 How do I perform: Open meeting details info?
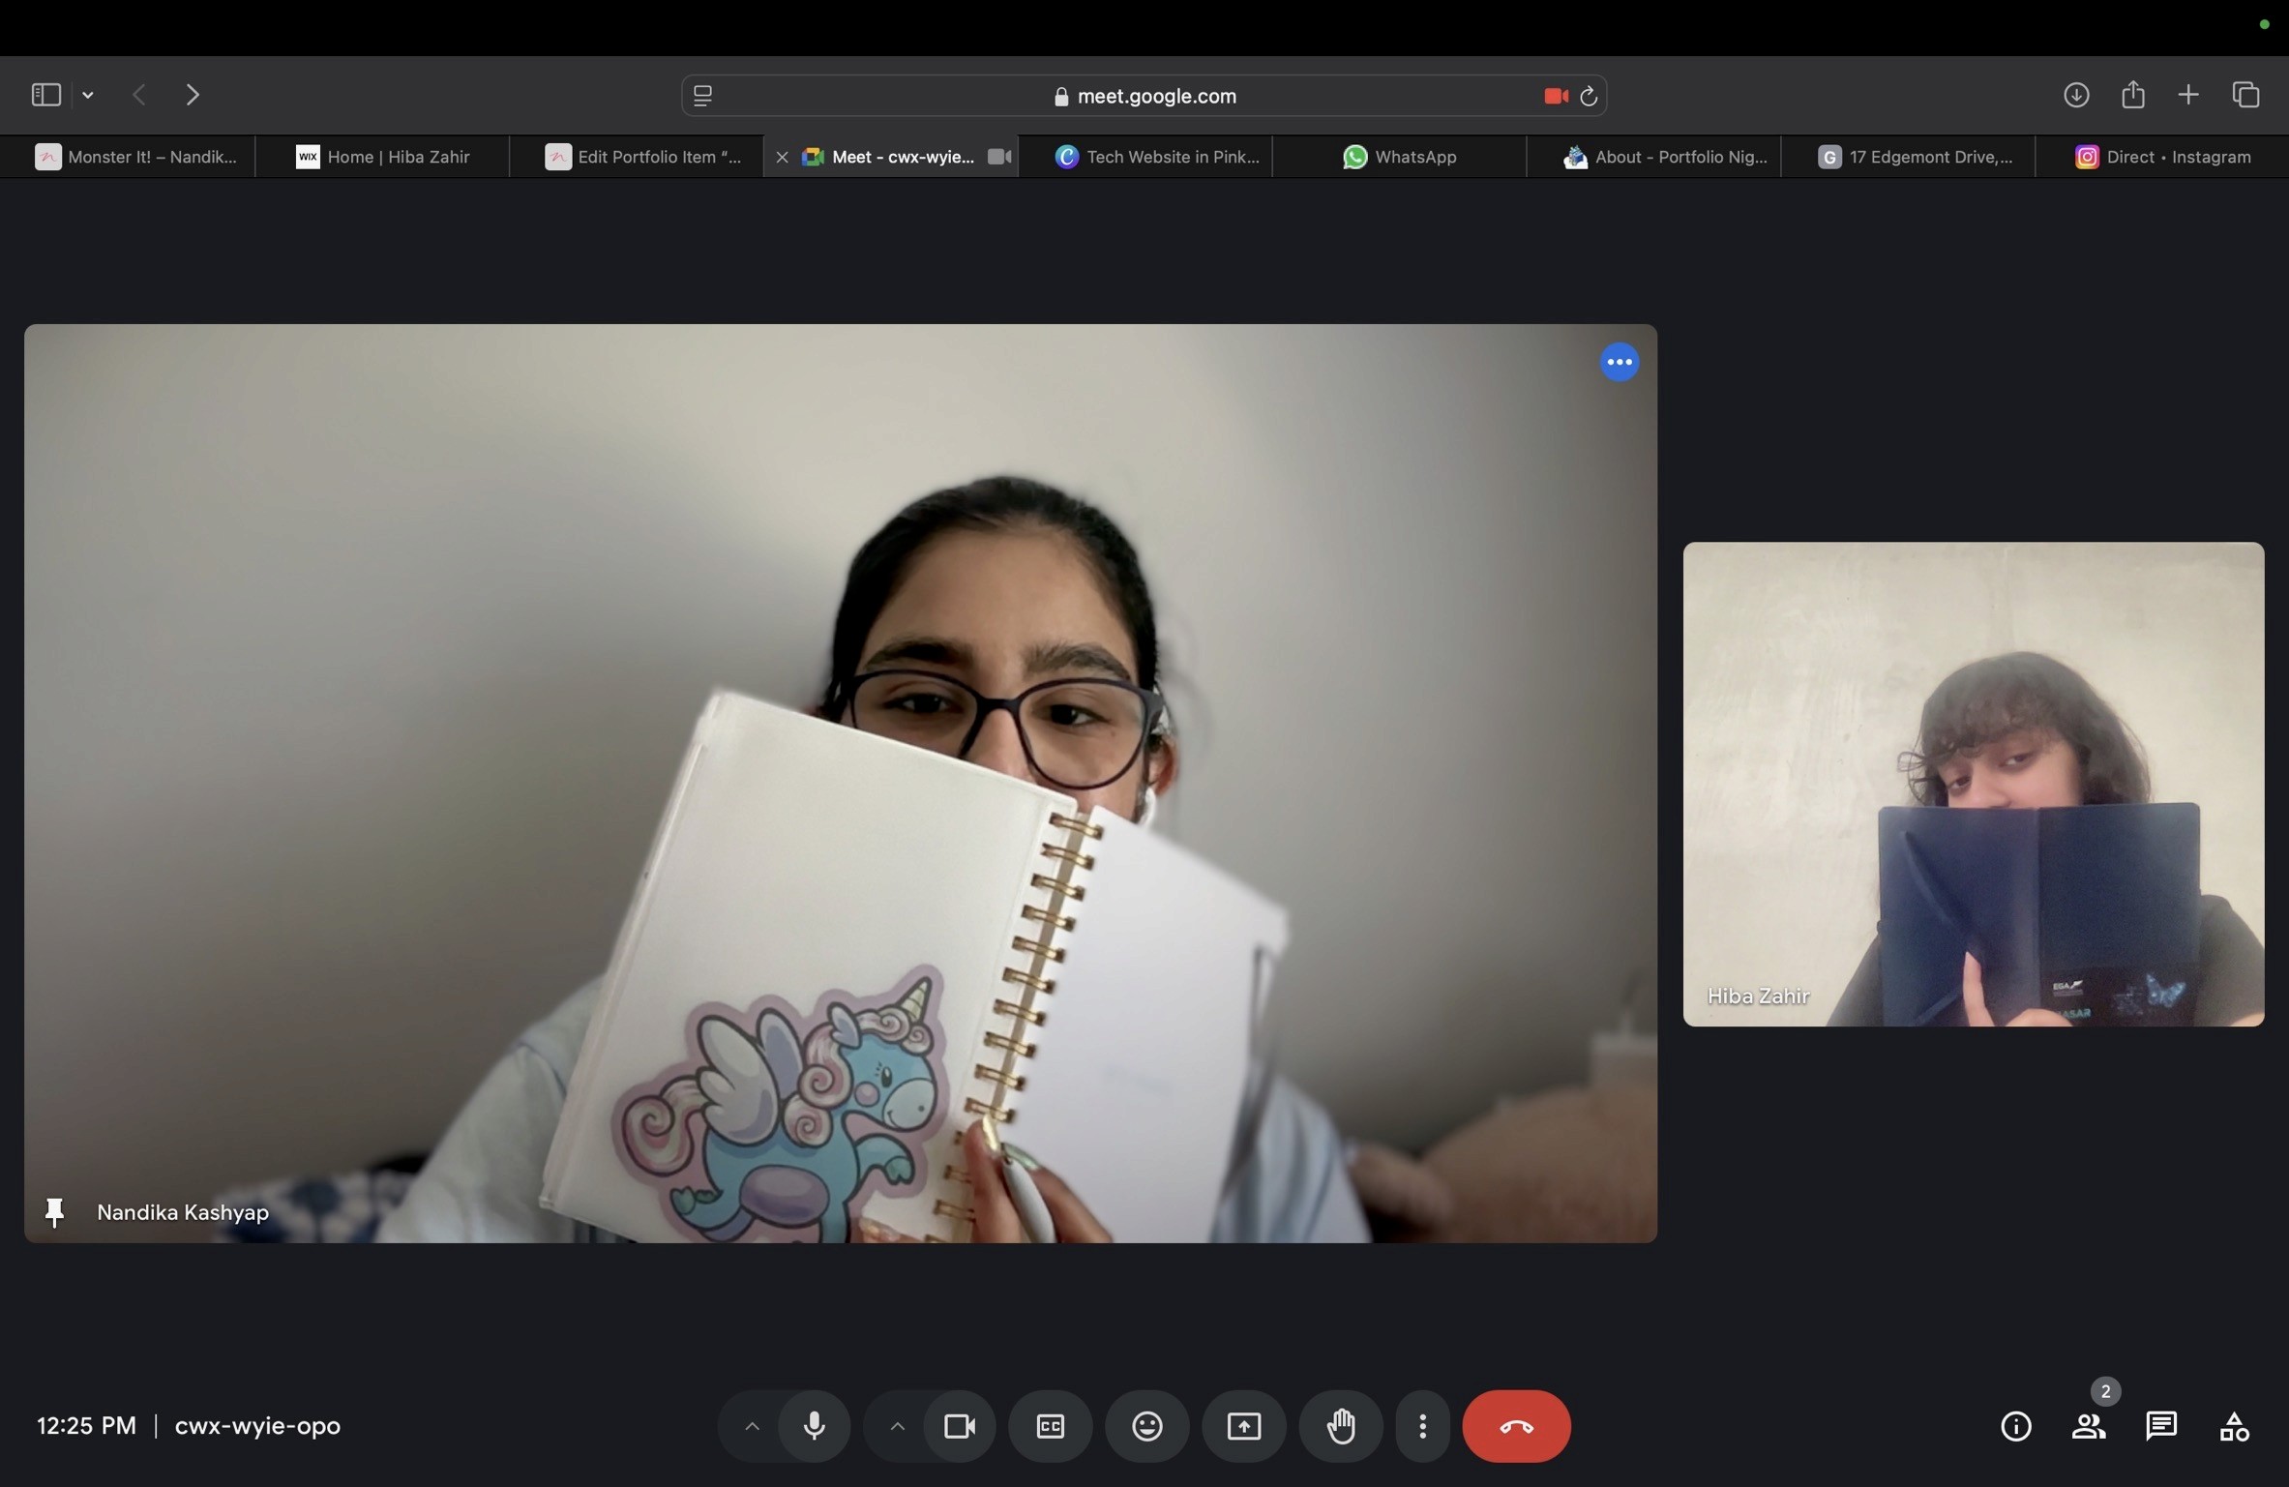pyautogui.click(x=2016, y=1426)
